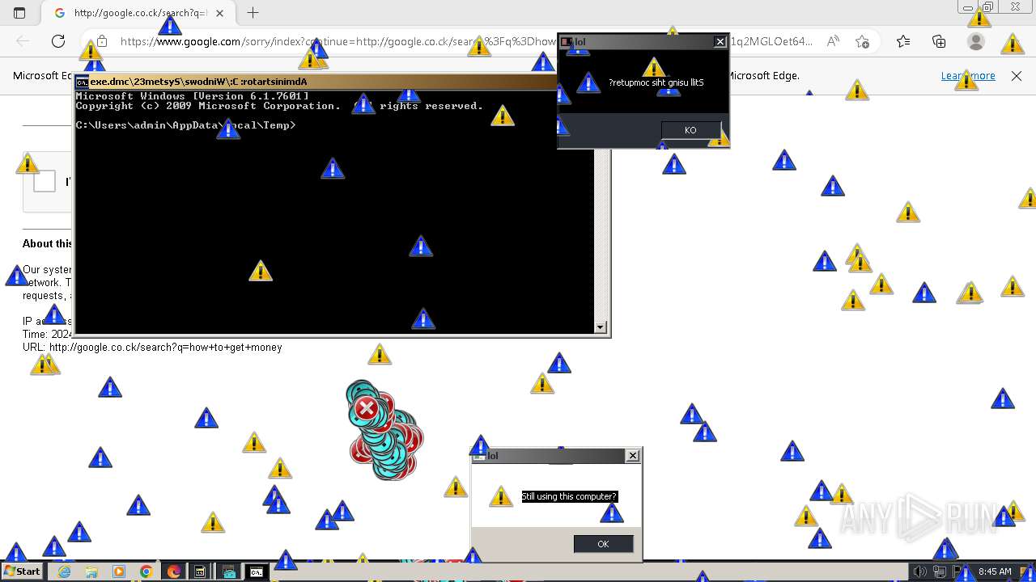
Task: Click the 'Still using this computer?' text
Action: click(x=569, y=496)
